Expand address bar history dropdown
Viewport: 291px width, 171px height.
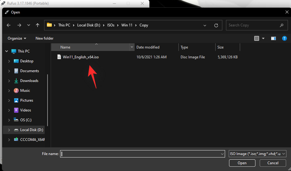click(205, 25)
